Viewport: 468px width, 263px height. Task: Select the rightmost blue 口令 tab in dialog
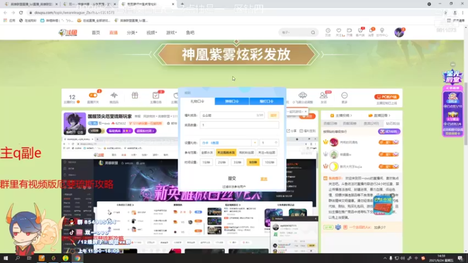click(267, 101)
